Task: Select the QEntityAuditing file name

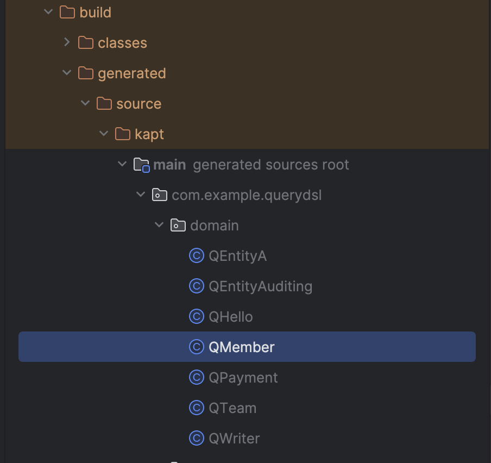Action: coord(260,286)
